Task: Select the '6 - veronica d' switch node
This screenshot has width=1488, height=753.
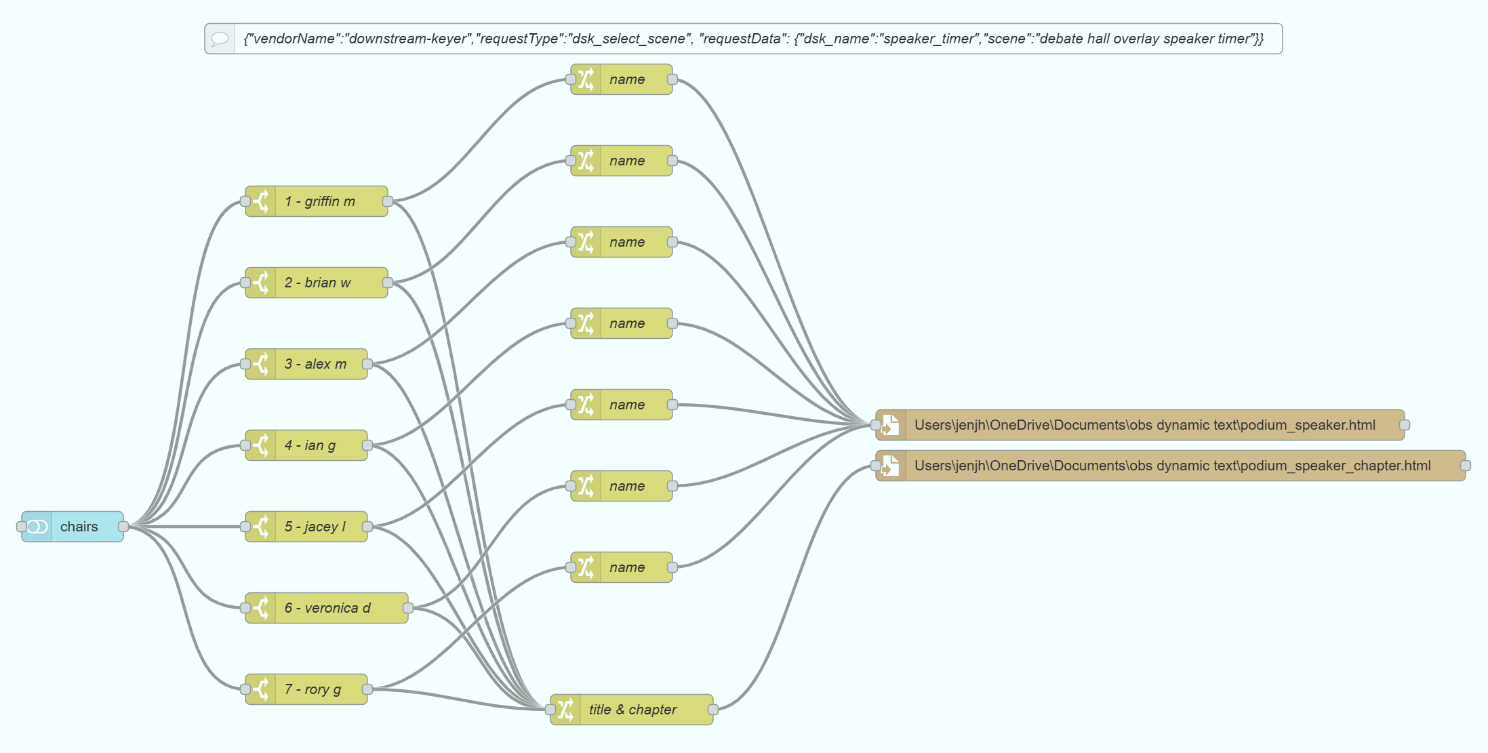Action: click(x=327, y=608)
